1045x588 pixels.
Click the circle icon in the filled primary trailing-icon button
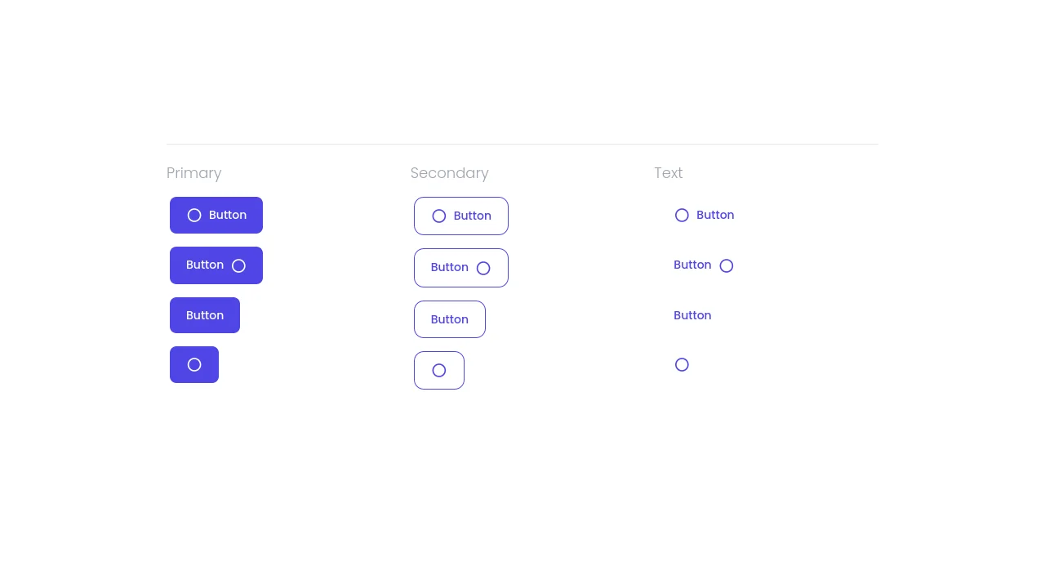click(238, 265)
